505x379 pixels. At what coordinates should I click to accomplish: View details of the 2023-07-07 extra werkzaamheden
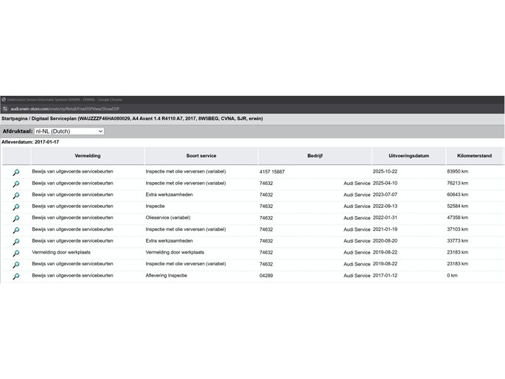[x=15, y=195]
